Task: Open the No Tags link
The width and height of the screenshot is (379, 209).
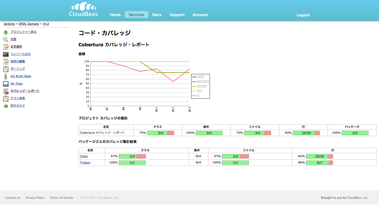Action: click(17, 83)
